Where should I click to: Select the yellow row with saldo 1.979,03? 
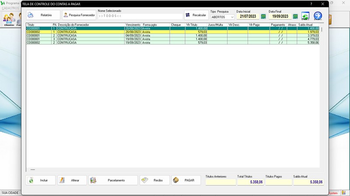173,32
